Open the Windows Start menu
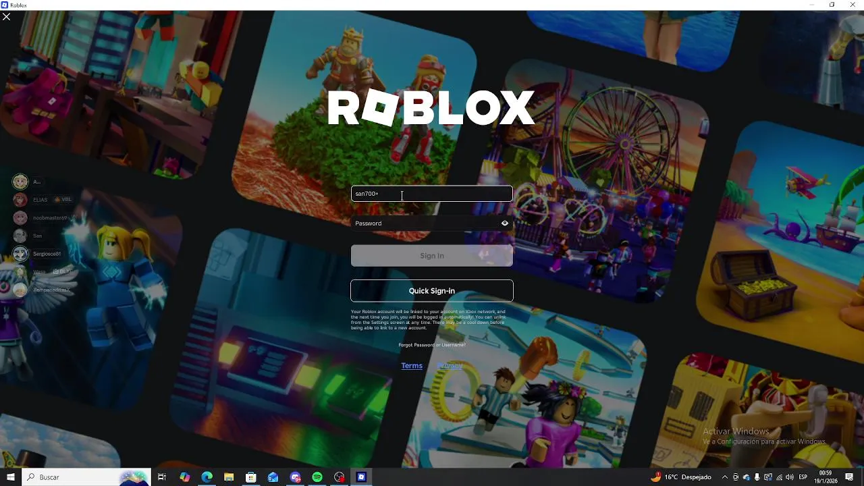864x486 pixels. [10, 477]
